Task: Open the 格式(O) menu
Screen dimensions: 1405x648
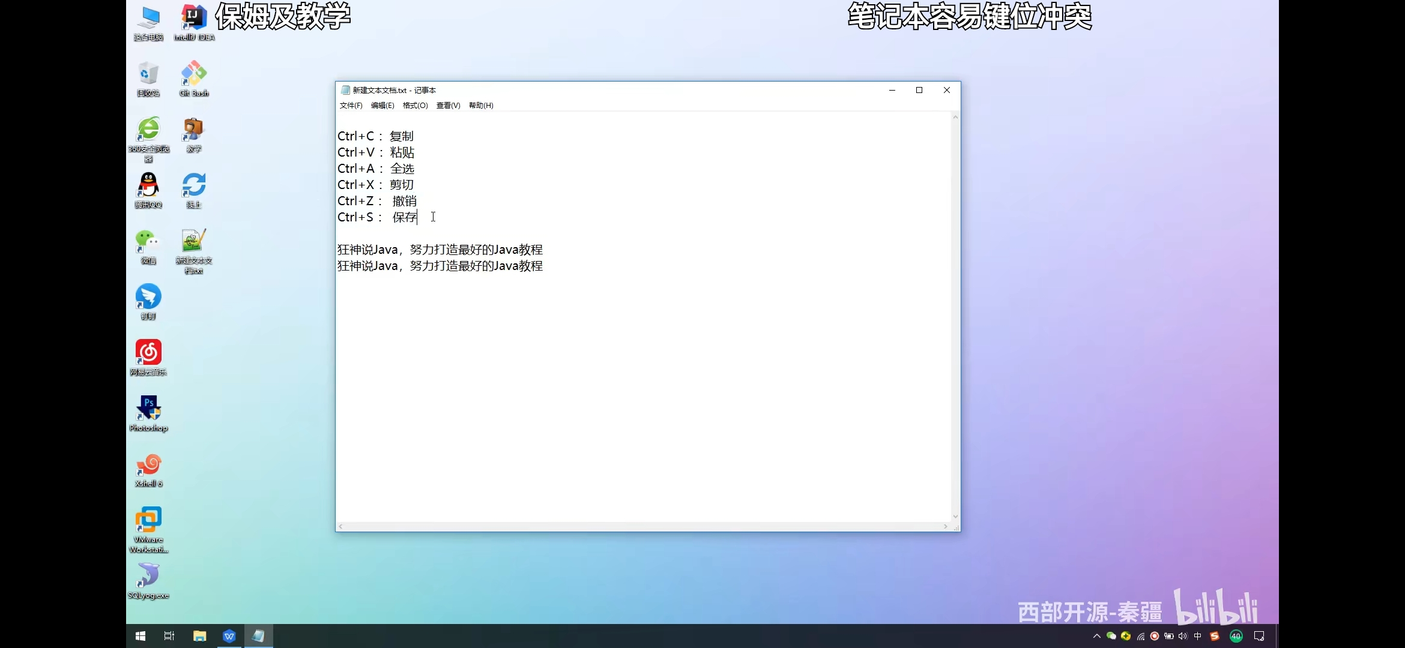Action: (415, 106)
